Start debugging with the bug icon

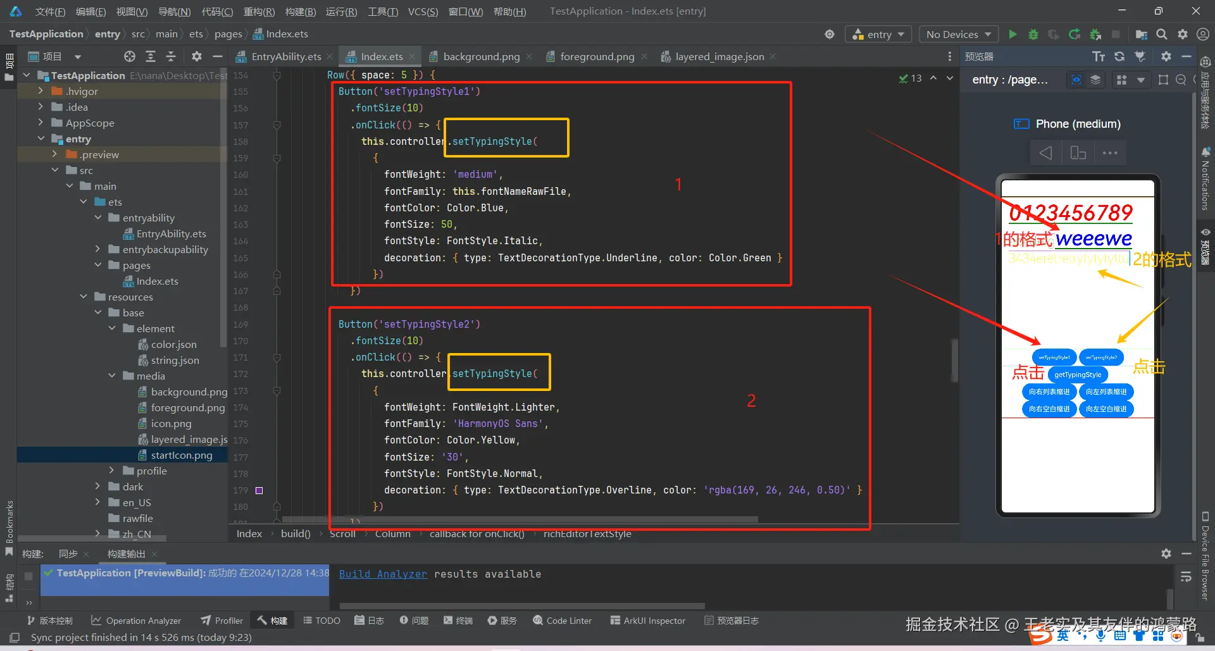pos(1033,34)
